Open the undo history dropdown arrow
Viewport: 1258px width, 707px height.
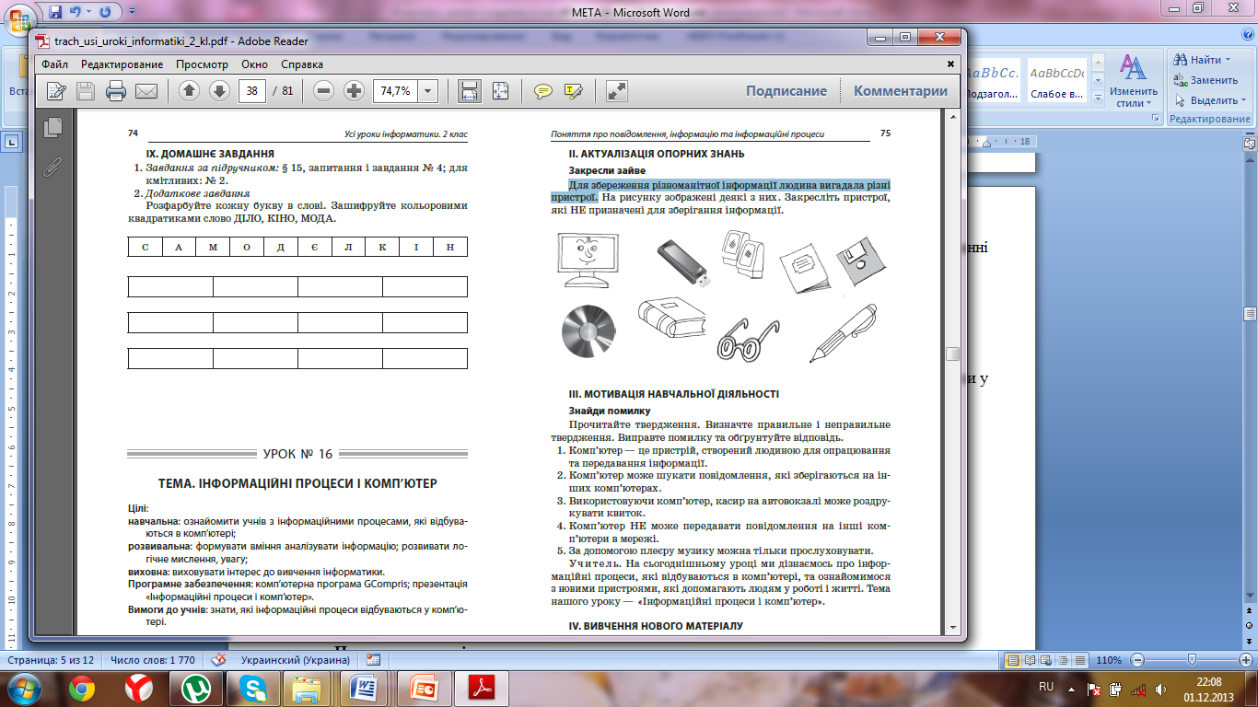click(x=88, y=12)
